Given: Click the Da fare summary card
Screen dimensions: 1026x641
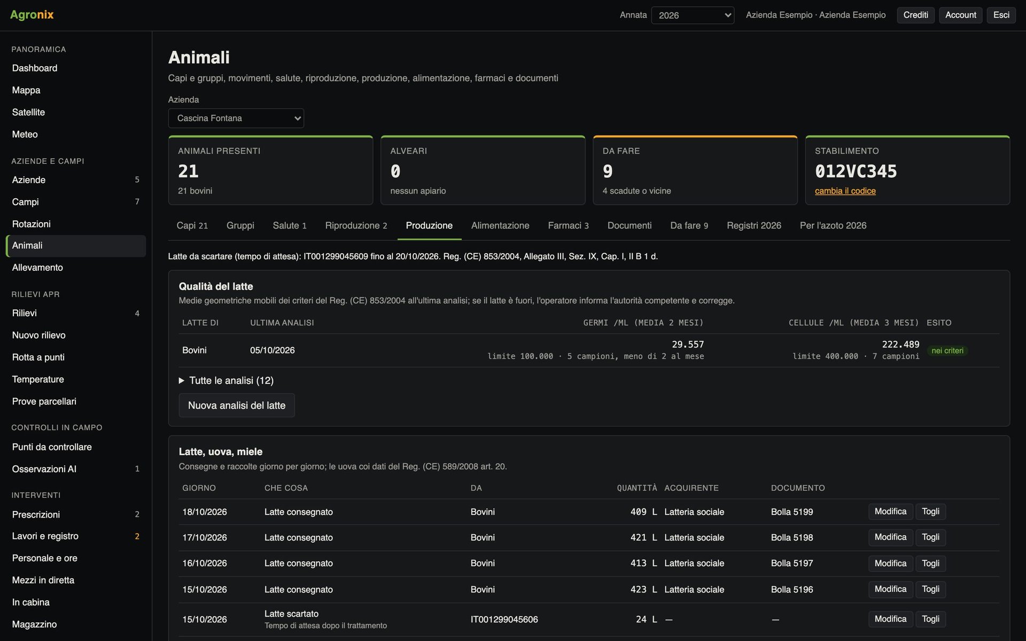Looking at the screenshot, I should point(695,170).
